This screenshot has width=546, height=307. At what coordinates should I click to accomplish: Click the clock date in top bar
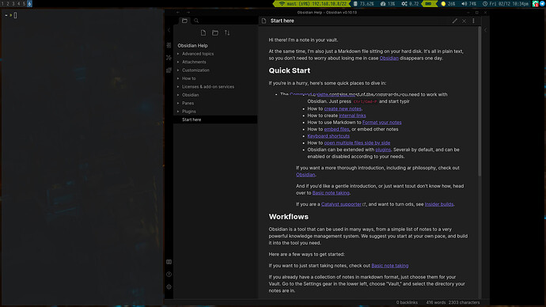pos(506,4)
